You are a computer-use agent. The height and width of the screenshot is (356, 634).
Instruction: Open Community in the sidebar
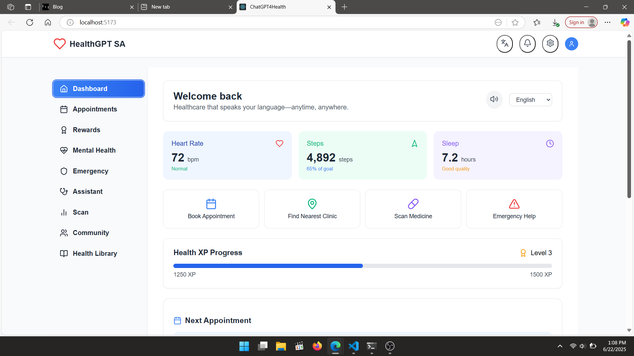pyautogui.click(x=98, y=233)
